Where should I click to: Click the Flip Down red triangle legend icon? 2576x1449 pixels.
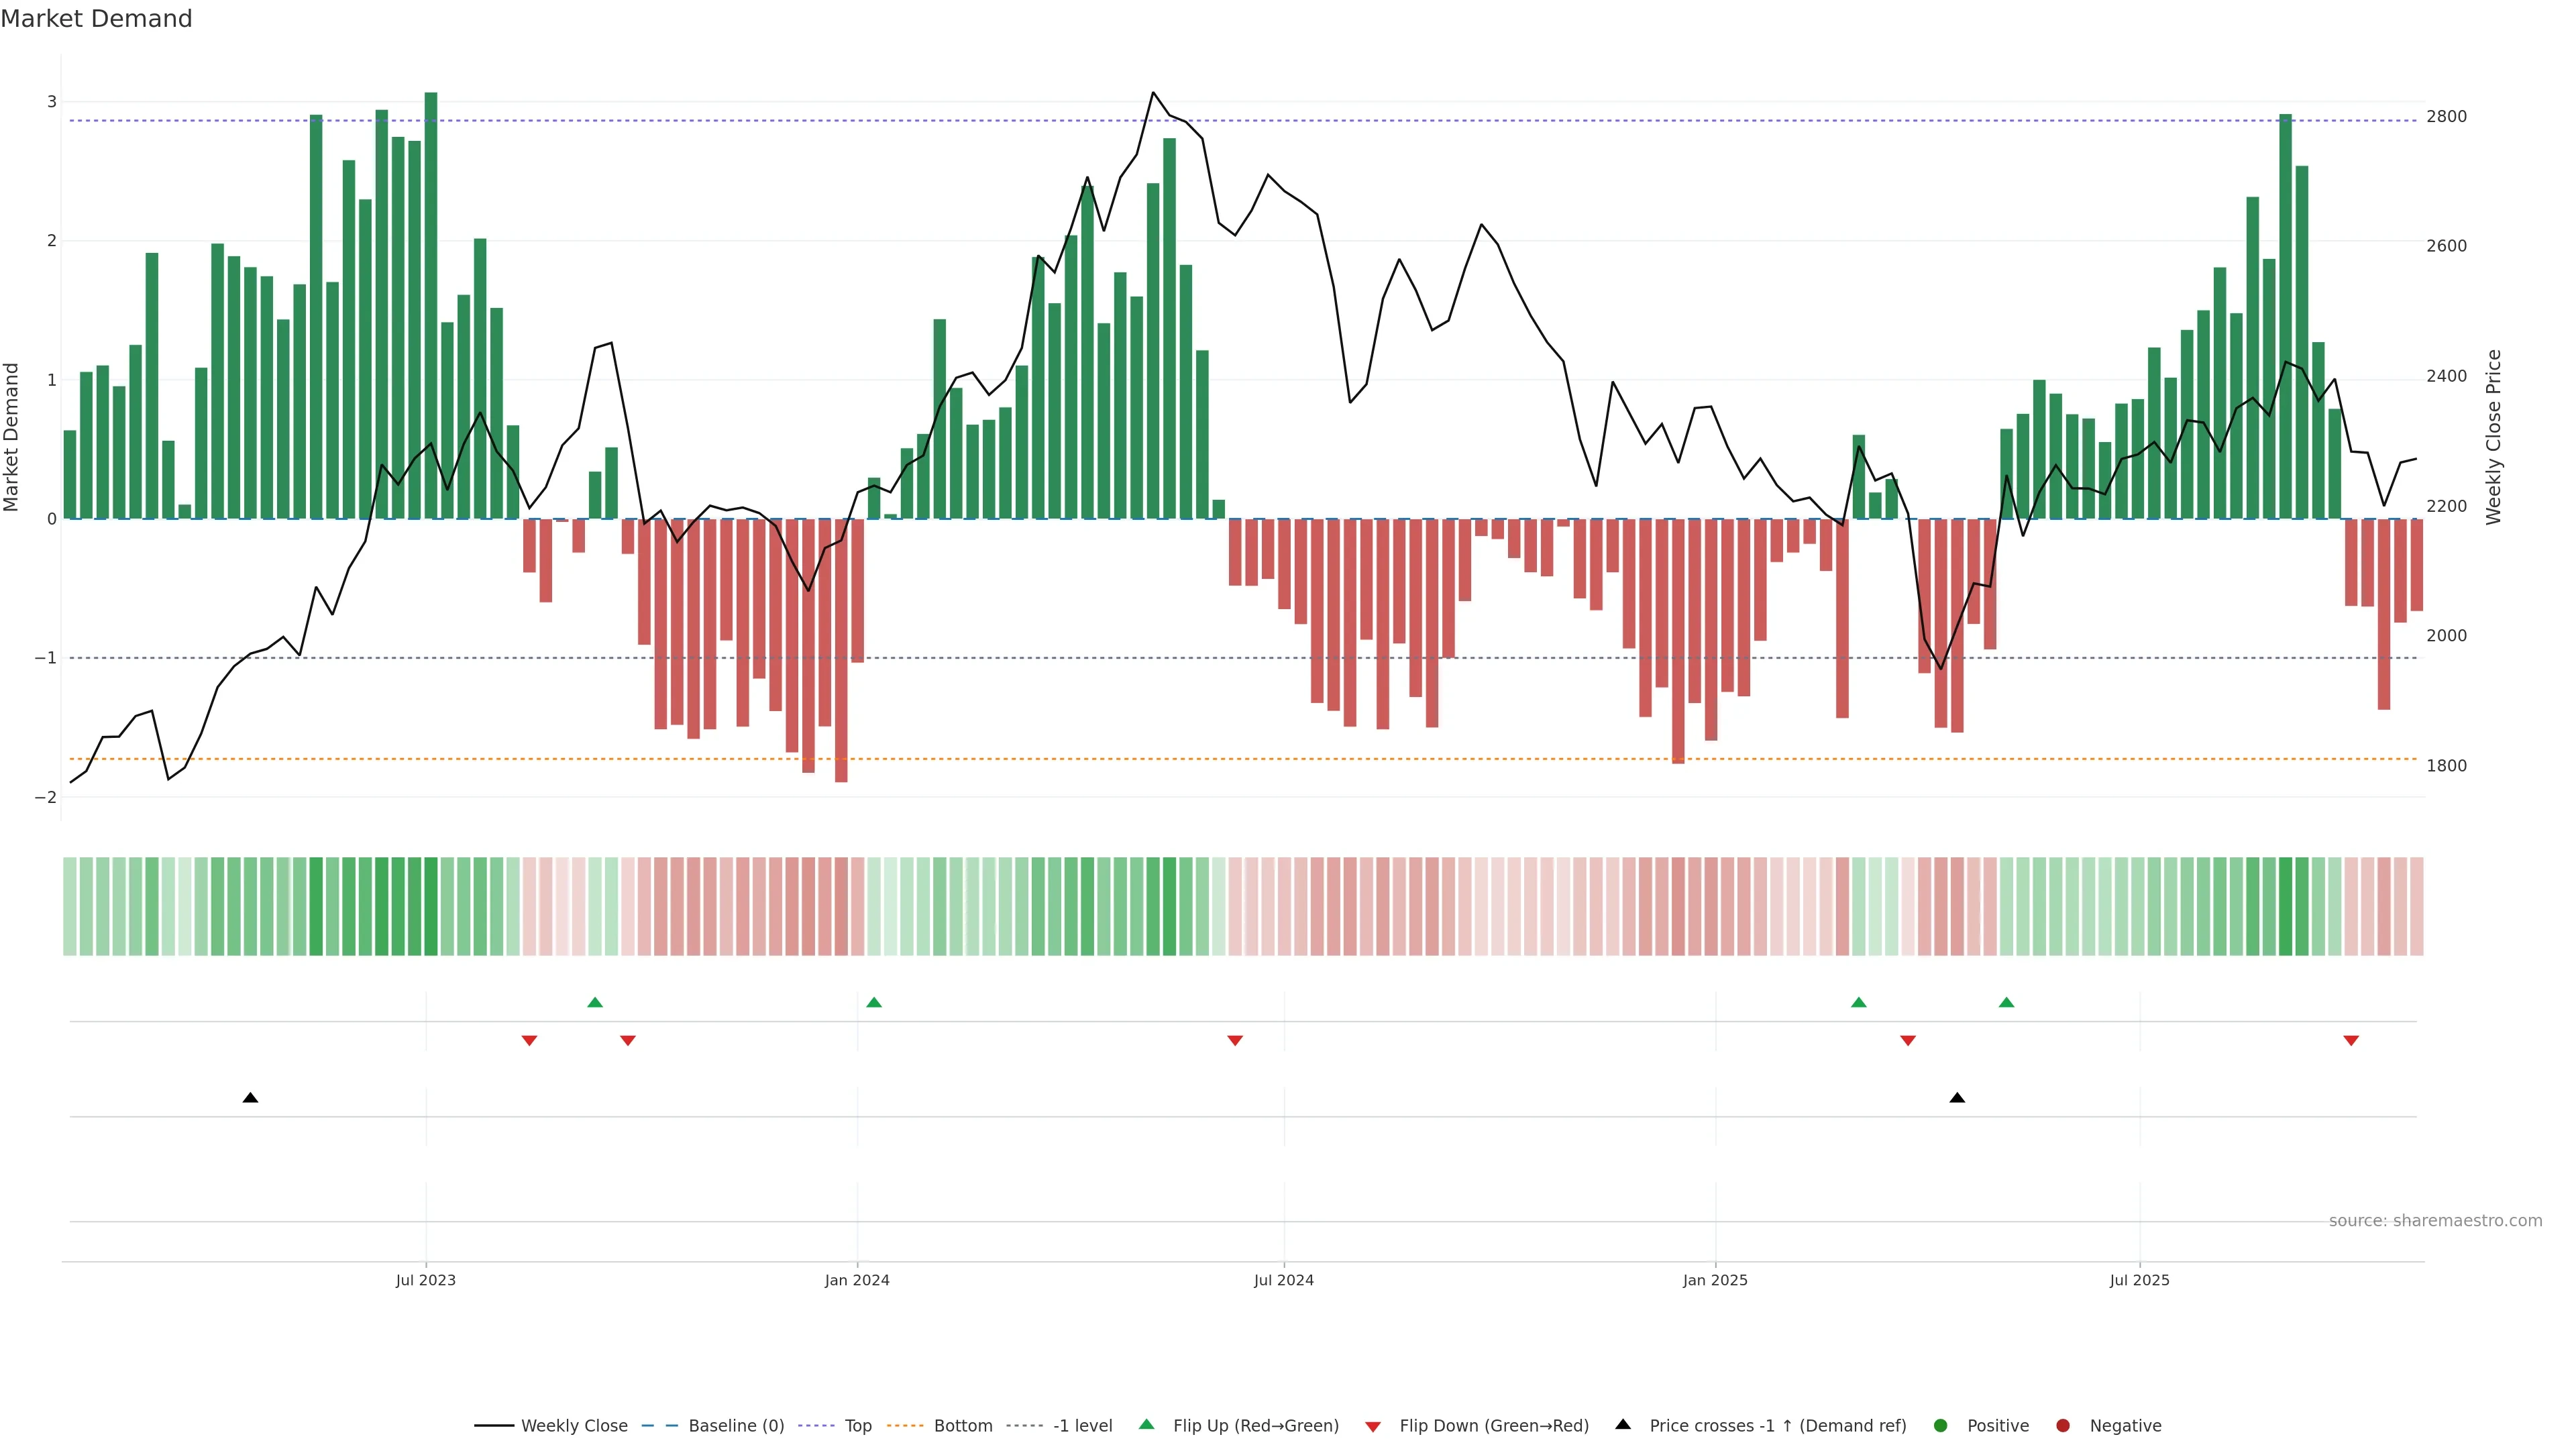coord(1373,1426)
